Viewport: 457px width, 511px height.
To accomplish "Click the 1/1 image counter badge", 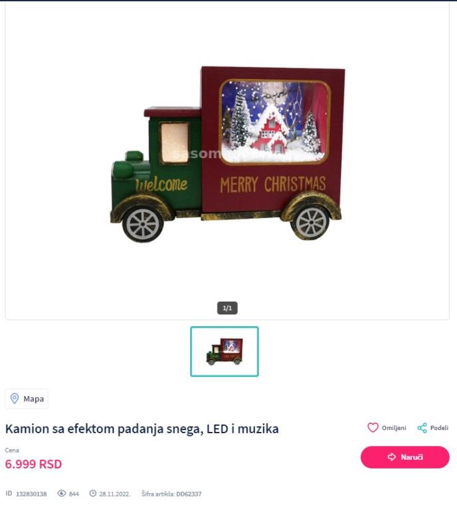I will pos(227,308).
